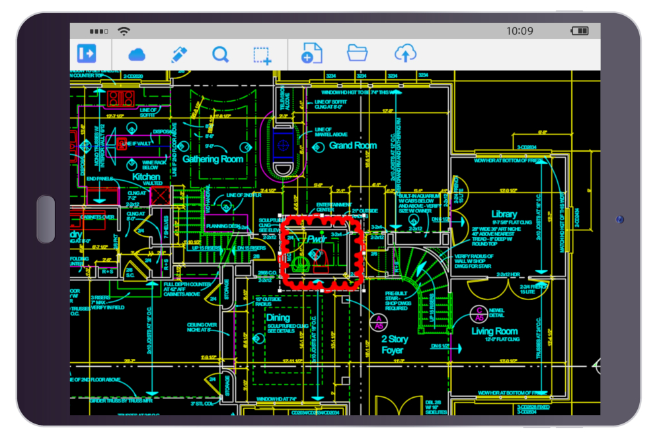The image size is (661, 440).
Task: Tap the battery indicator in status bar
Action: (580, 31)
